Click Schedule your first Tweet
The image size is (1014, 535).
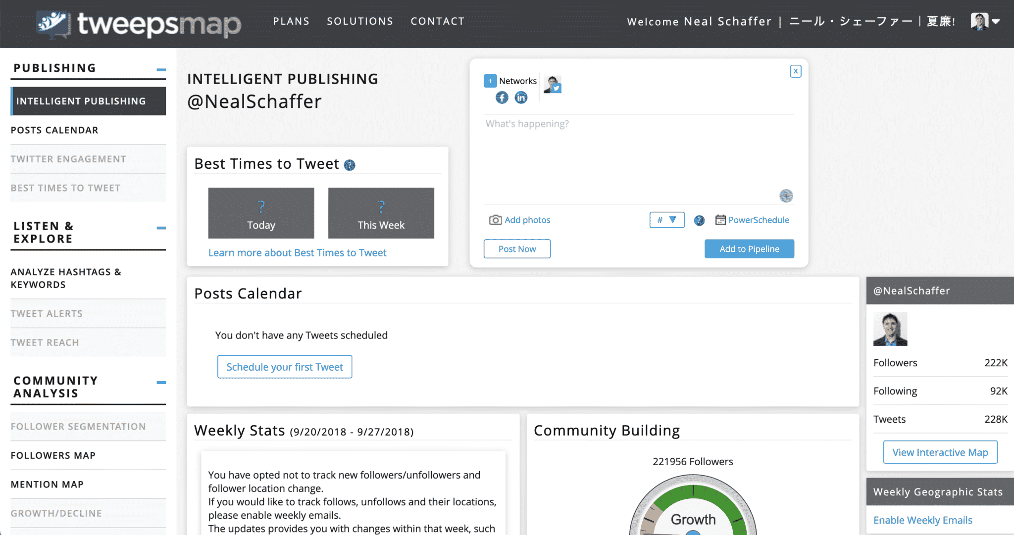pos(285,367)
